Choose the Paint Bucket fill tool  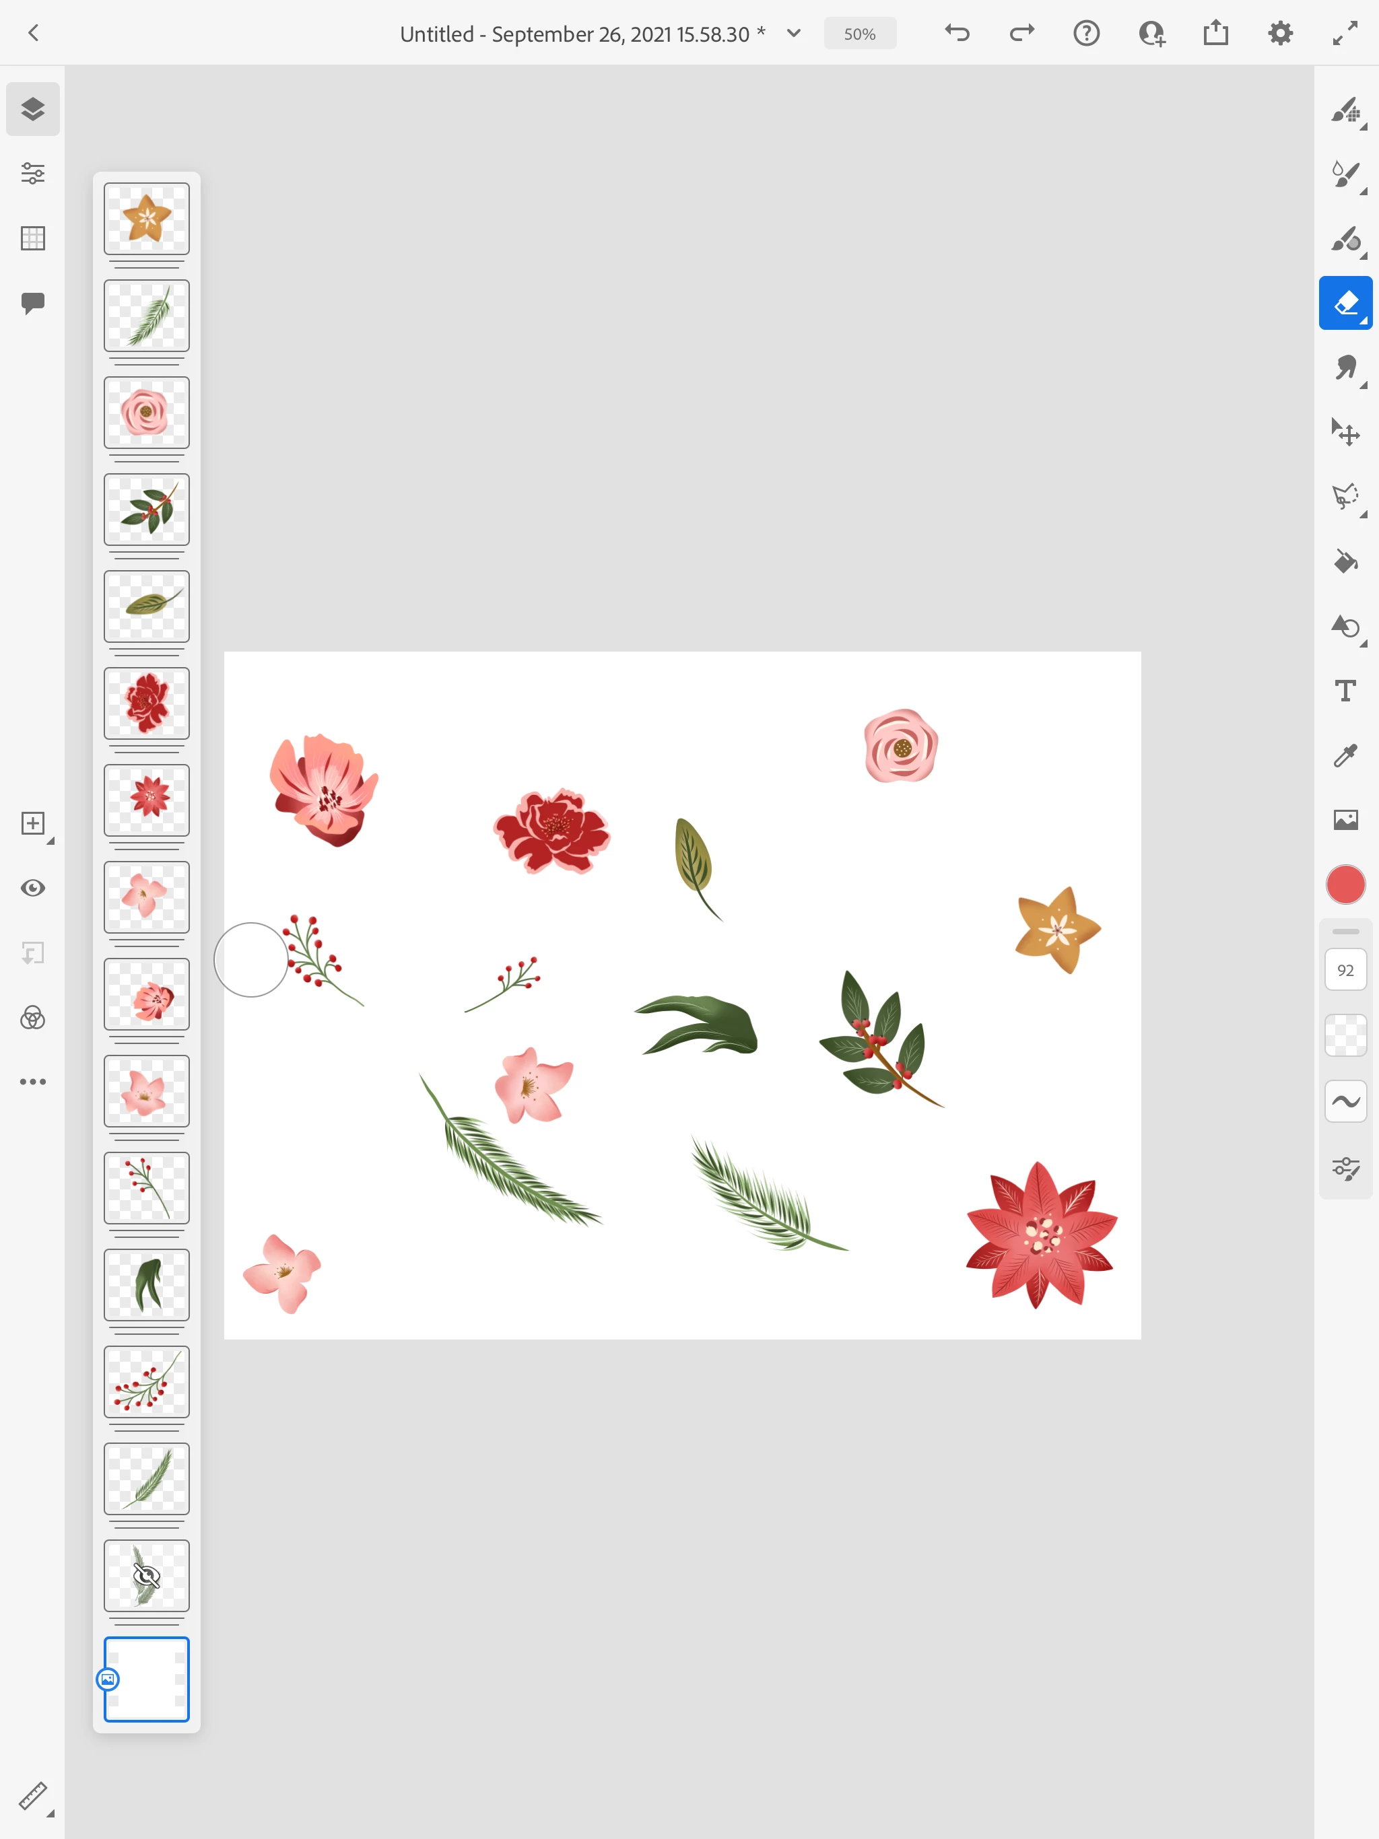pyautogui.click(x=1345, y=562)
